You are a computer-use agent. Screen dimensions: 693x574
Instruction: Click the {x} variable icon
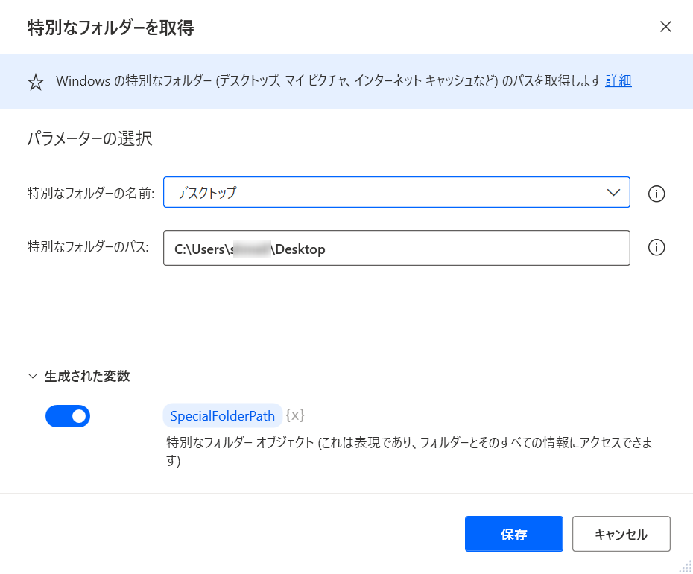coord(295,415)
